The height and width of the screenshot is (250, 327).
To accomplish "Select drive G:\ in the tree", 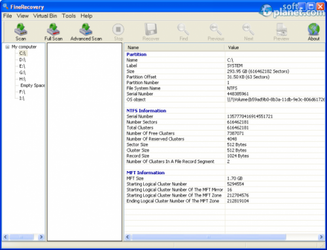I will point(22,72).
